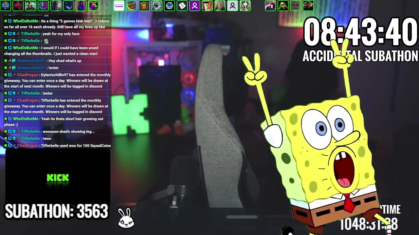This screenshot has height=235, width=419.
Task: Click WhoElsButMe username on 'I would if' message
Action: pos(26,48)
